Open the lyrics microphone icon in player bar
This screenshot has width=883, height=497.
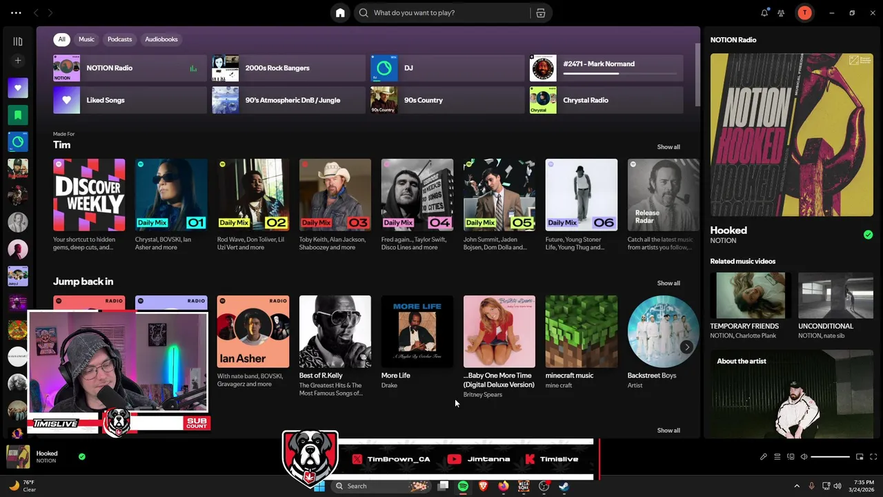coord(764,456)
